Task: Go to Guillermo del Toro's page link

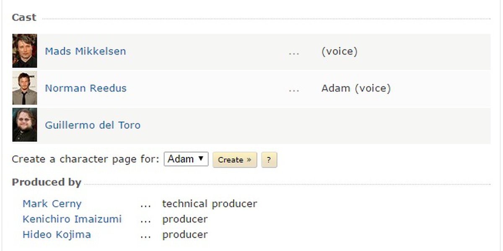Action: (93, 125)
